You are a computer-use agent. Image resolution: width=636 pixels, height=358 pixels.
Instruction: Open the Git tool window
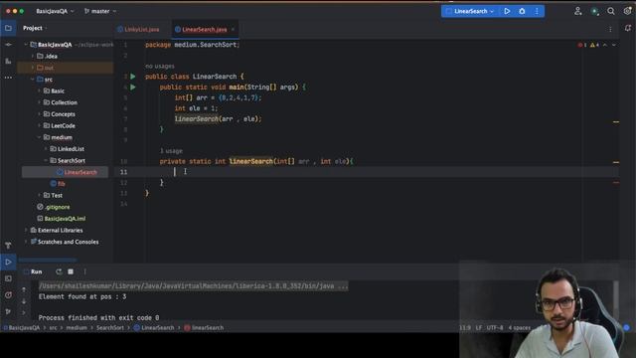click(8, 311)
